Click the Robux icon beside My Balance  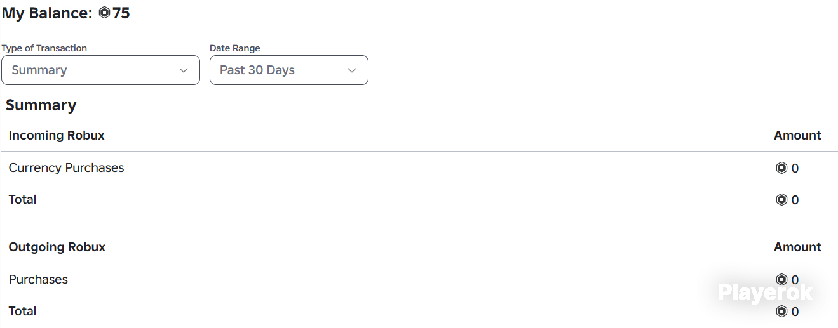tap(105, 13)
